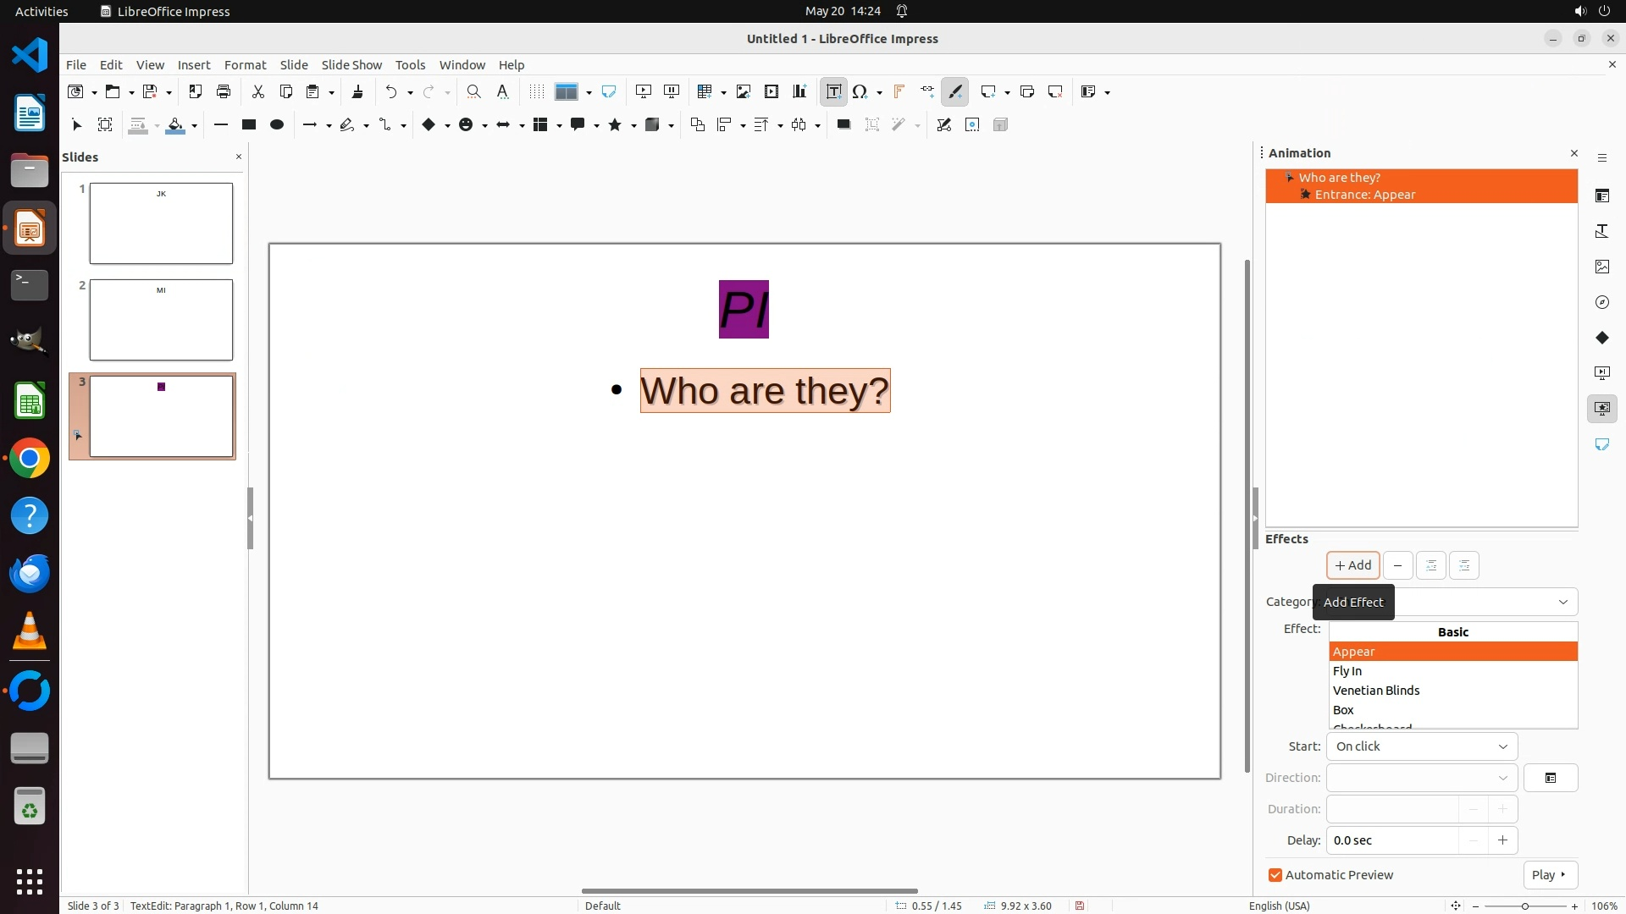
Task: Toggle the Automatic Preview checkbox
Action: [1275, 875]
